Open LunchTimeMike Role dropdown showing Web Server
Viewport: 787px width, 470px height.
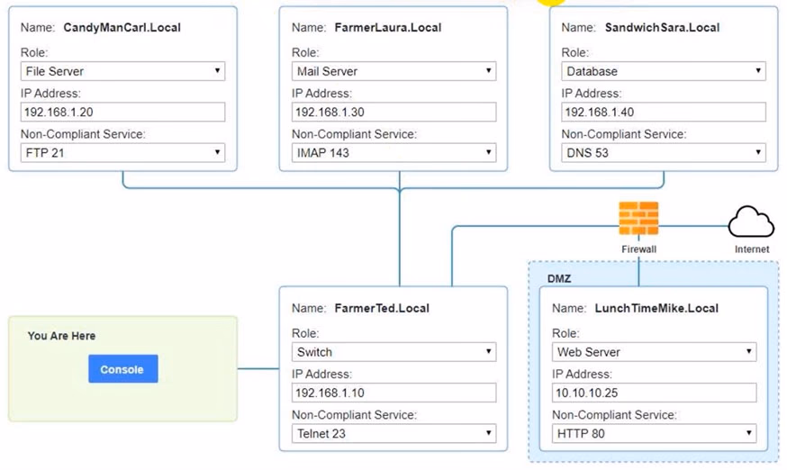coord(654,352)
